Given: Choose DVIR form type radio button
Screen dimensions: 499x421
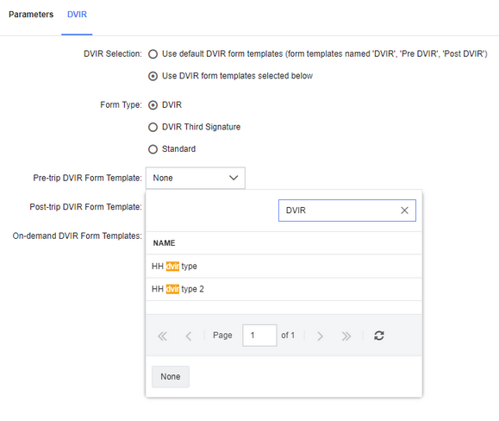Looking at the screenshot, I should (x=153, y=105).
